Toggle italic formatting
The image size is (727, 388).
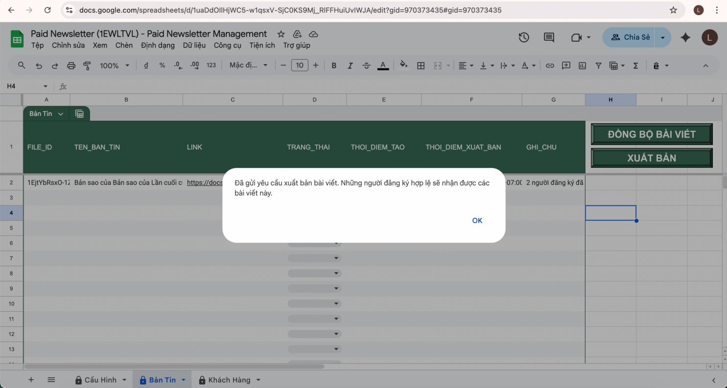tap(350, 65)
